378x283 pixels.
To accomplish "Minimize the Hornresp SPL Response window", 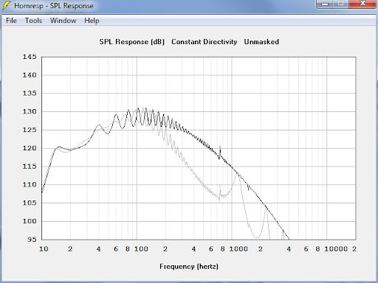I will 325,4.
